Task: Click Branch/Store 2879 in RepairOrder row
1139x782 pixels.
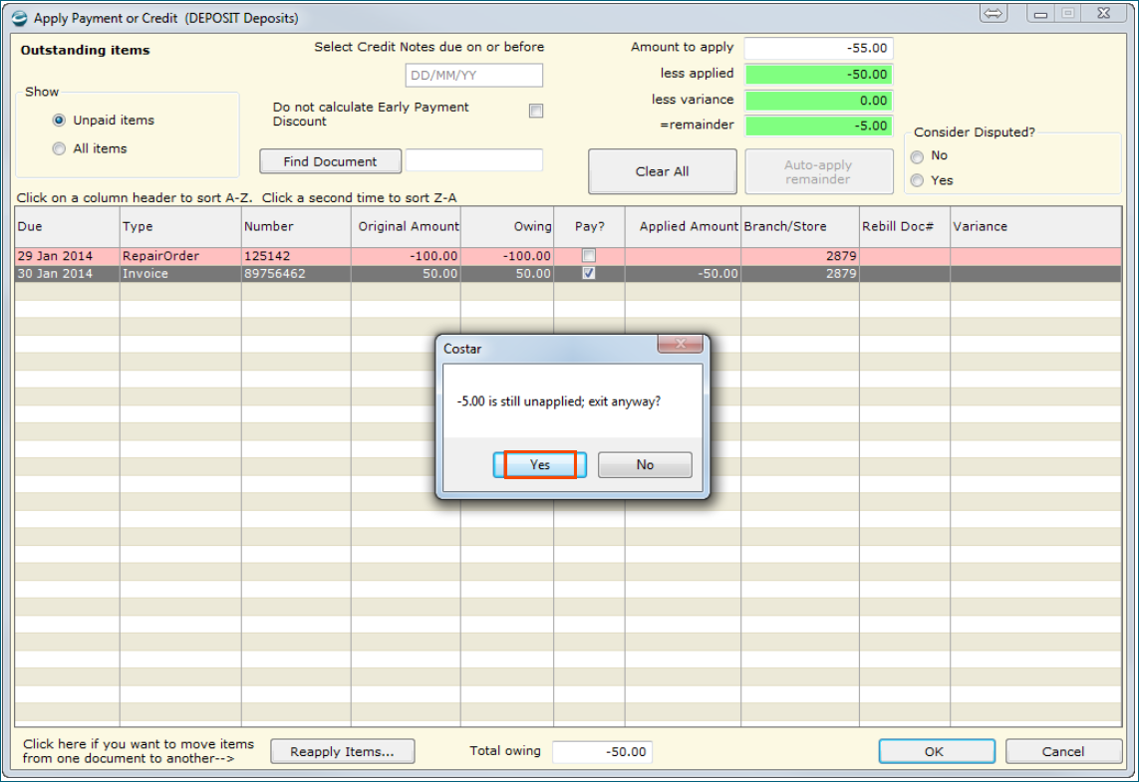Action: 800,256
